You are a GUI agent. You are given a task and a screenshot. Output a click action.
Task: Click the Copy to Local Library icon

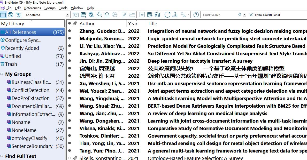[x=76, y=15]
